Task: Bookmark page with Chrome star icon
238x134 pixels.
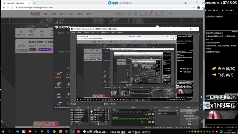Action: click(194, 7)
